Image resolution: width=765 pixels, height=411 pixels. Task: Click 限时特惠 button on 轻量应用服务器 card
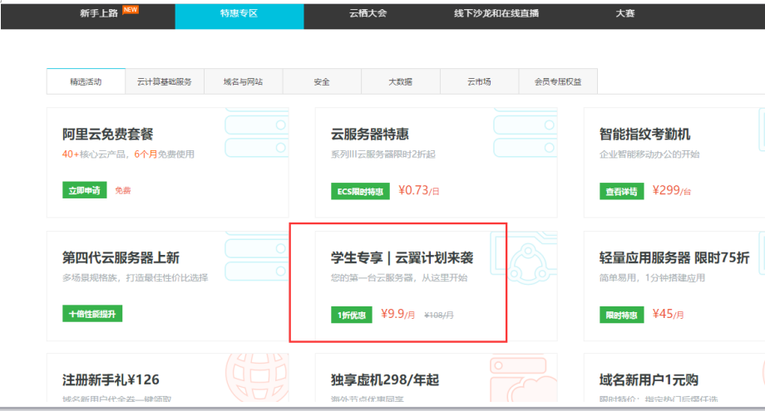coord(622,315)
